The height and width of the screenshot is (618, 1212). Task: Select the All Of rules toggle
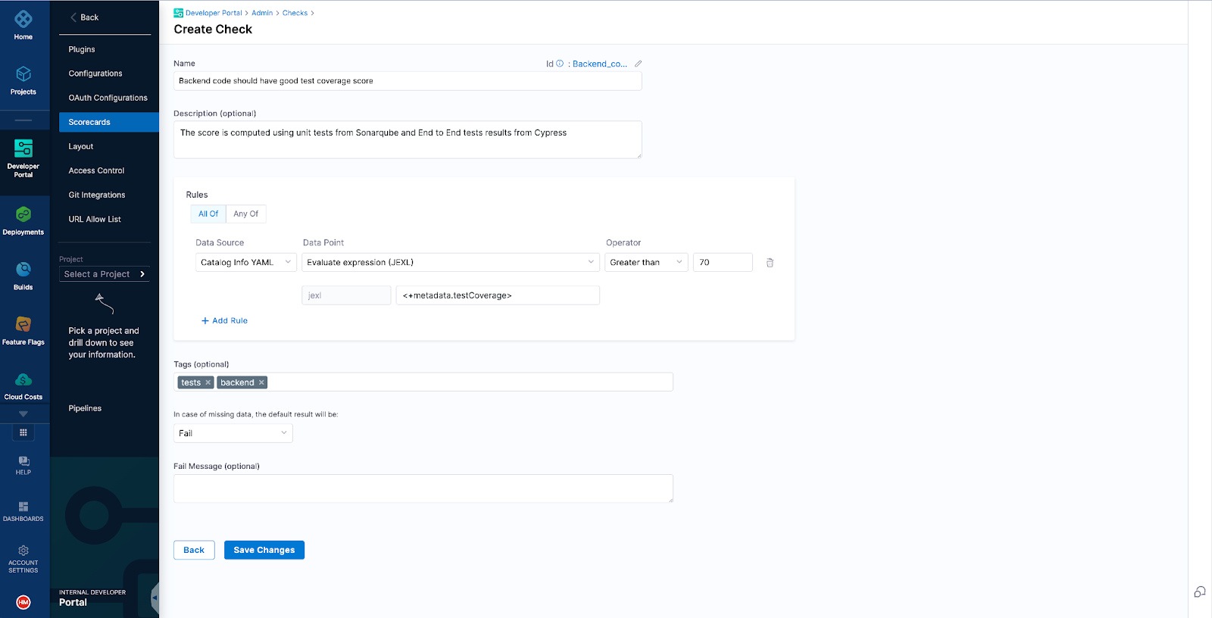(208, 214)
